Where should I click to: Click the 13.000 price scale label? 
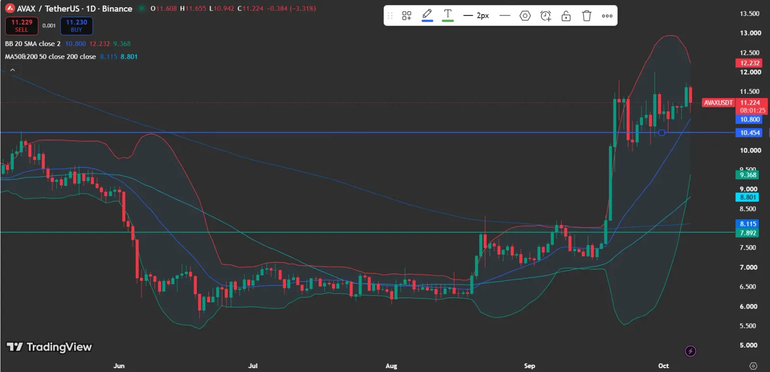[x=750, y=33]
